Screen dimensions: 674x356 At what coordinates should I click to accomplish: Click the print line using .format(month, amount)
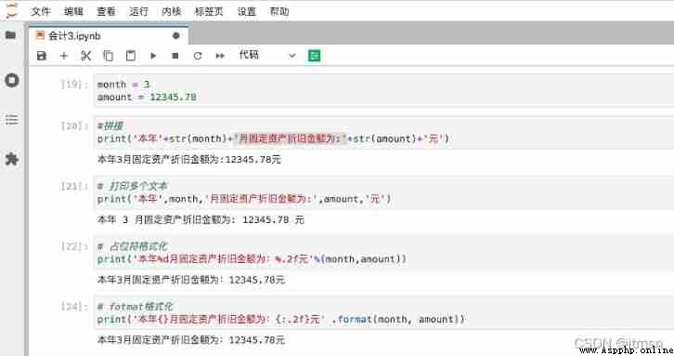coord(281,320)
